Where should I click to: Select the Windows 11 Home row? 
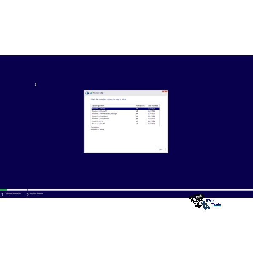click(x=125, y=109)
